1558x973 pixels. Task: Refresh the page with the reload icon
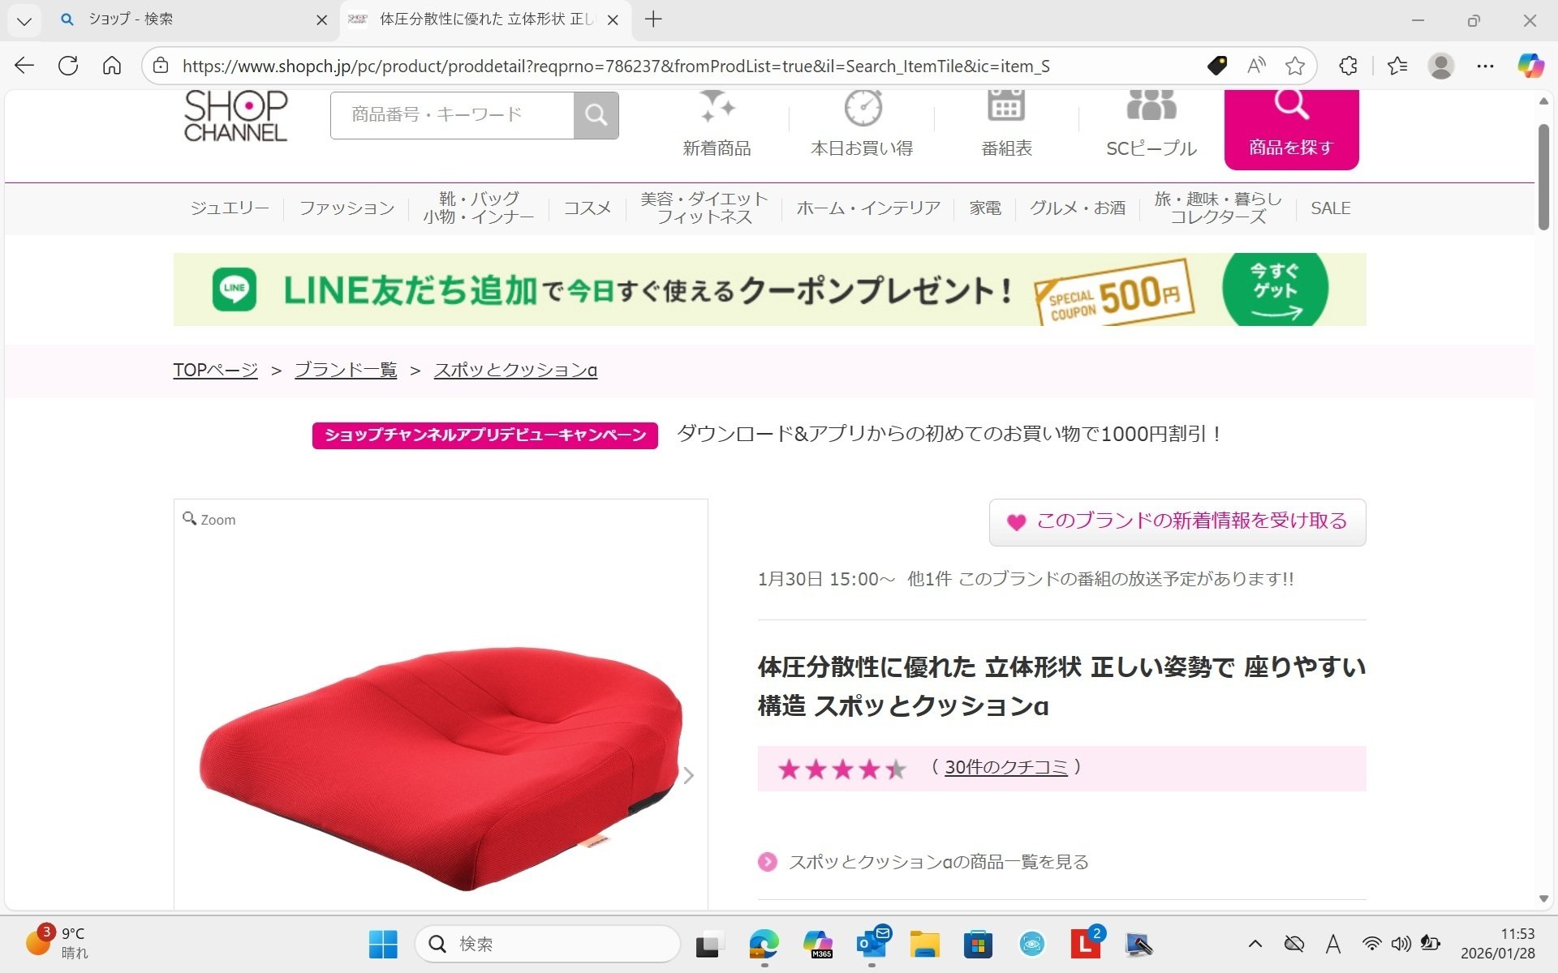click(68, 66)
